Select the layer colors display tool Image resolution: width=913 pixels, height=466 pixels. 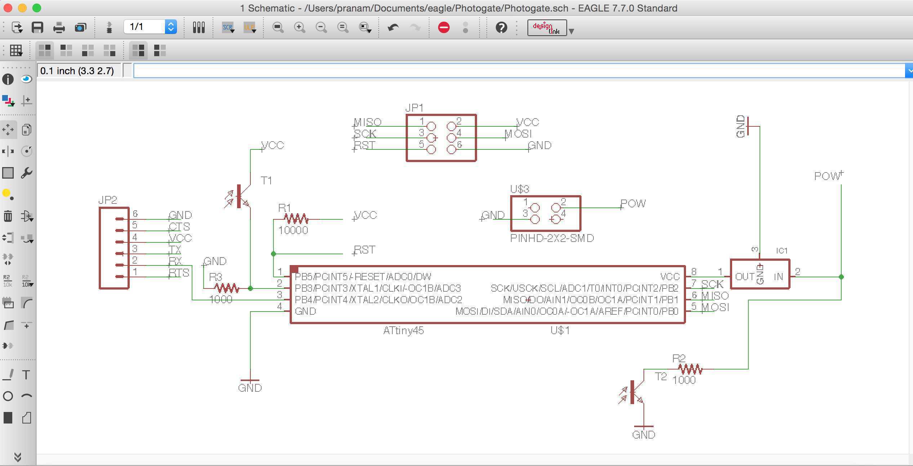pos(8,101)
